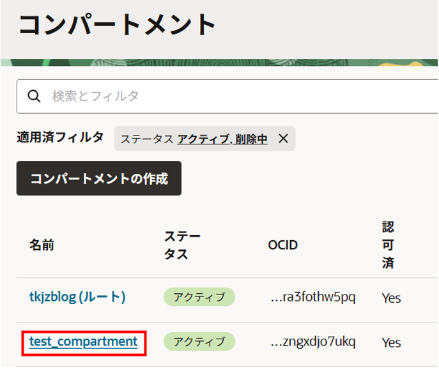
Task: Open the アクティブ, 削除中 filter value link
Action: 222,139
